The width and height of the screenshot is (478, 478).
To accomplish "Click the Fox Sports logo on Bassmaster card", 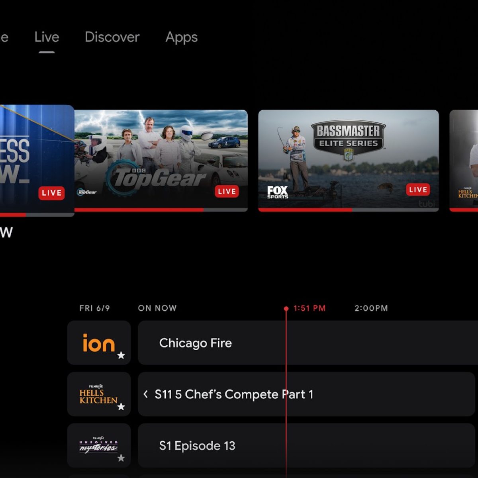I will [277, 192].
